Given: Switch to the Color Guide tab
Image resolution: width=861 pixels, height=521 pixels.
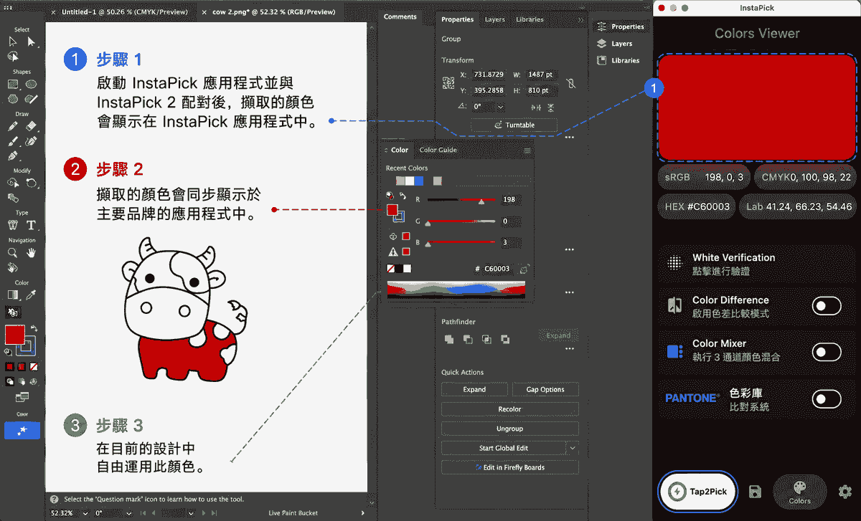Looking at the screenshot, I should click(x=438, y=150).
